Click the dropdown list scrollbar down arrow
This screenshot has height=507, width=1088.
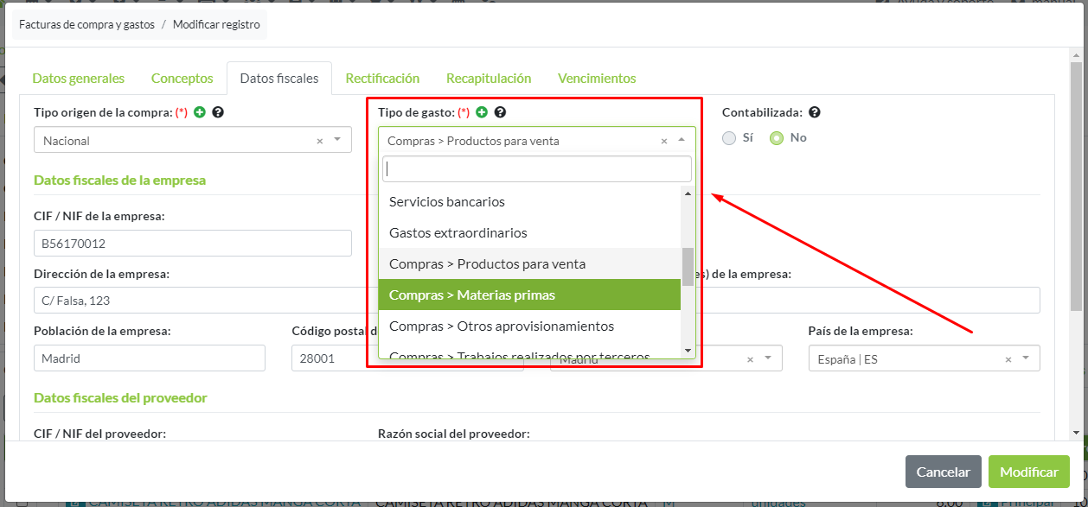coord(688,350)
